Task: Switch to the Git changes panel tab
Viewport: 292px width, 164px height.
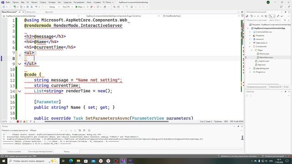Action: [279, 87]
